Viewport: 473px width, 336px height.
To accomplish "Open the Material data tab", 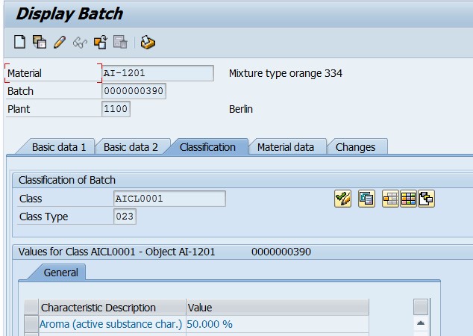I will pos(286,147).
